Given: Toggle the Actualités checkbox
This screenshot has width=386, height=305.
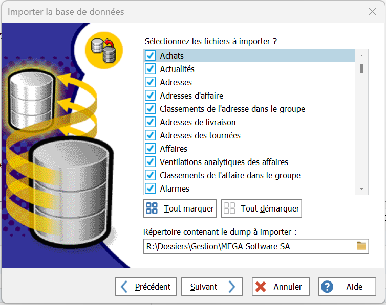Looking at the screenshot, I should (x=151, y=69).
